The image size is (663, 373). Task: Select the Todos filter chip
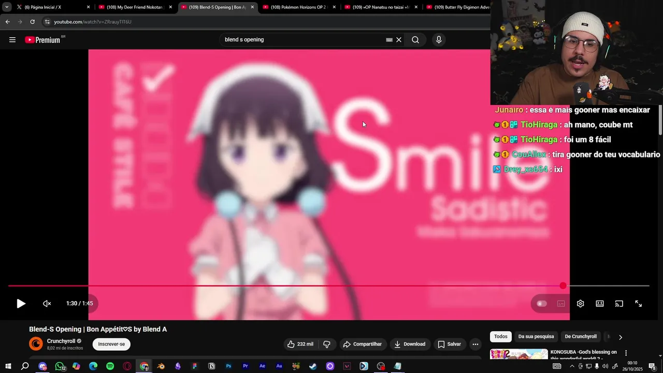pos(501,337)
